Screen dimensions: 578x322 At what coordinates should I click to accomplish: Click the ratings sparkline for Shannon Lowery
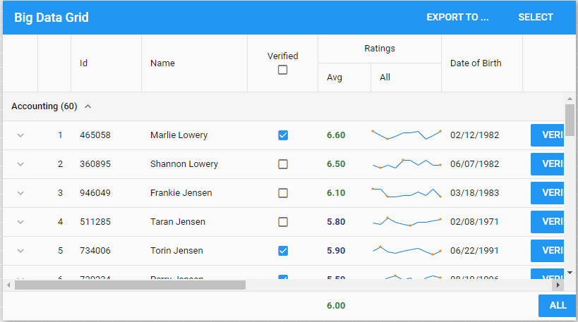click(407, 164)
